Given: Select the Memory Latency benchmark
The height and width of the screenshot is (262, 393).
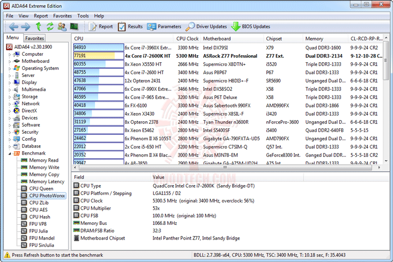Looking at the screenshot, I should (x=43, y=181).
